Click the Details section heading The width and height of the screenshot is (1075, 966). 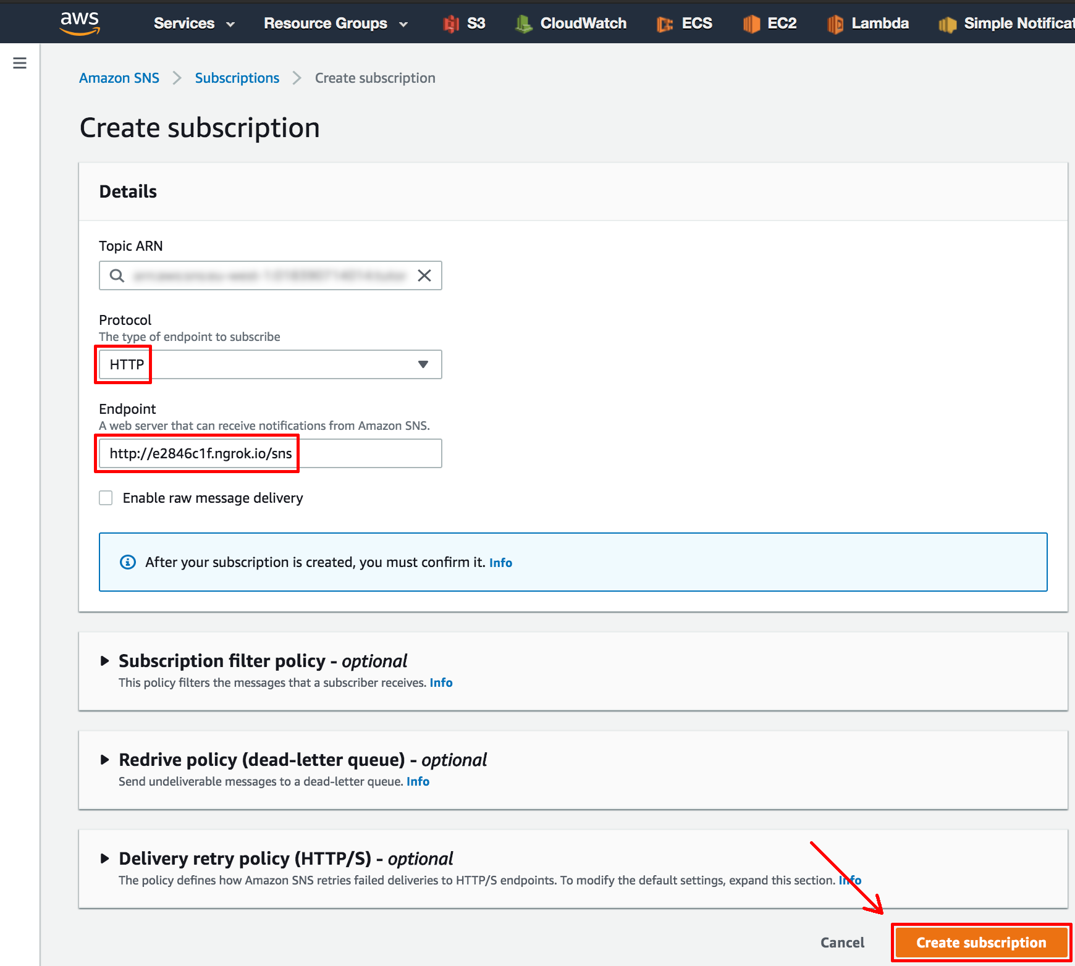(x=128, y=191)
